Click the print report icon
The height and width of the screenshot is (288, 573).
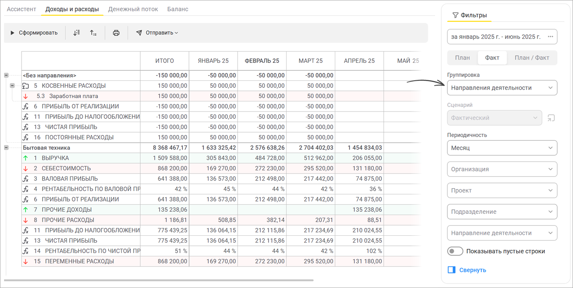click(x=116, y=33)
